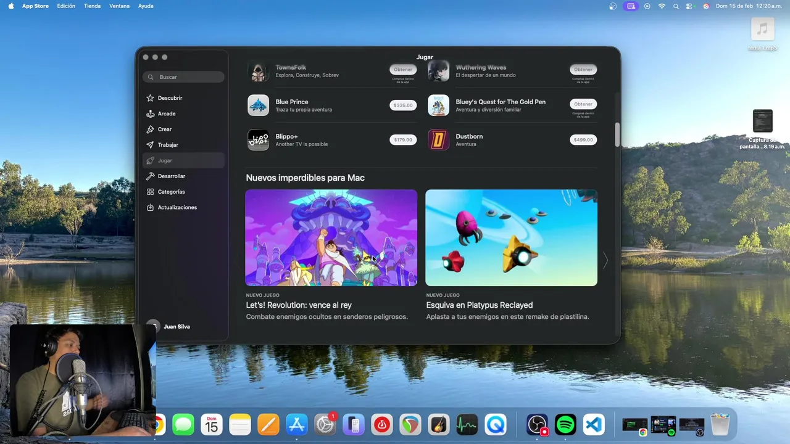This screenshot has height=444, width=790.
Task: Click the Nuevos imperdibles para Mac heading
Action: 306,178
